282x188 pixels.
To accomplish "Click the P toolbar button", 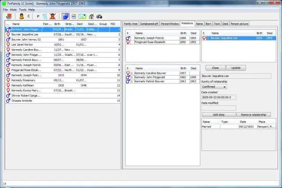I will pos(38,17).
